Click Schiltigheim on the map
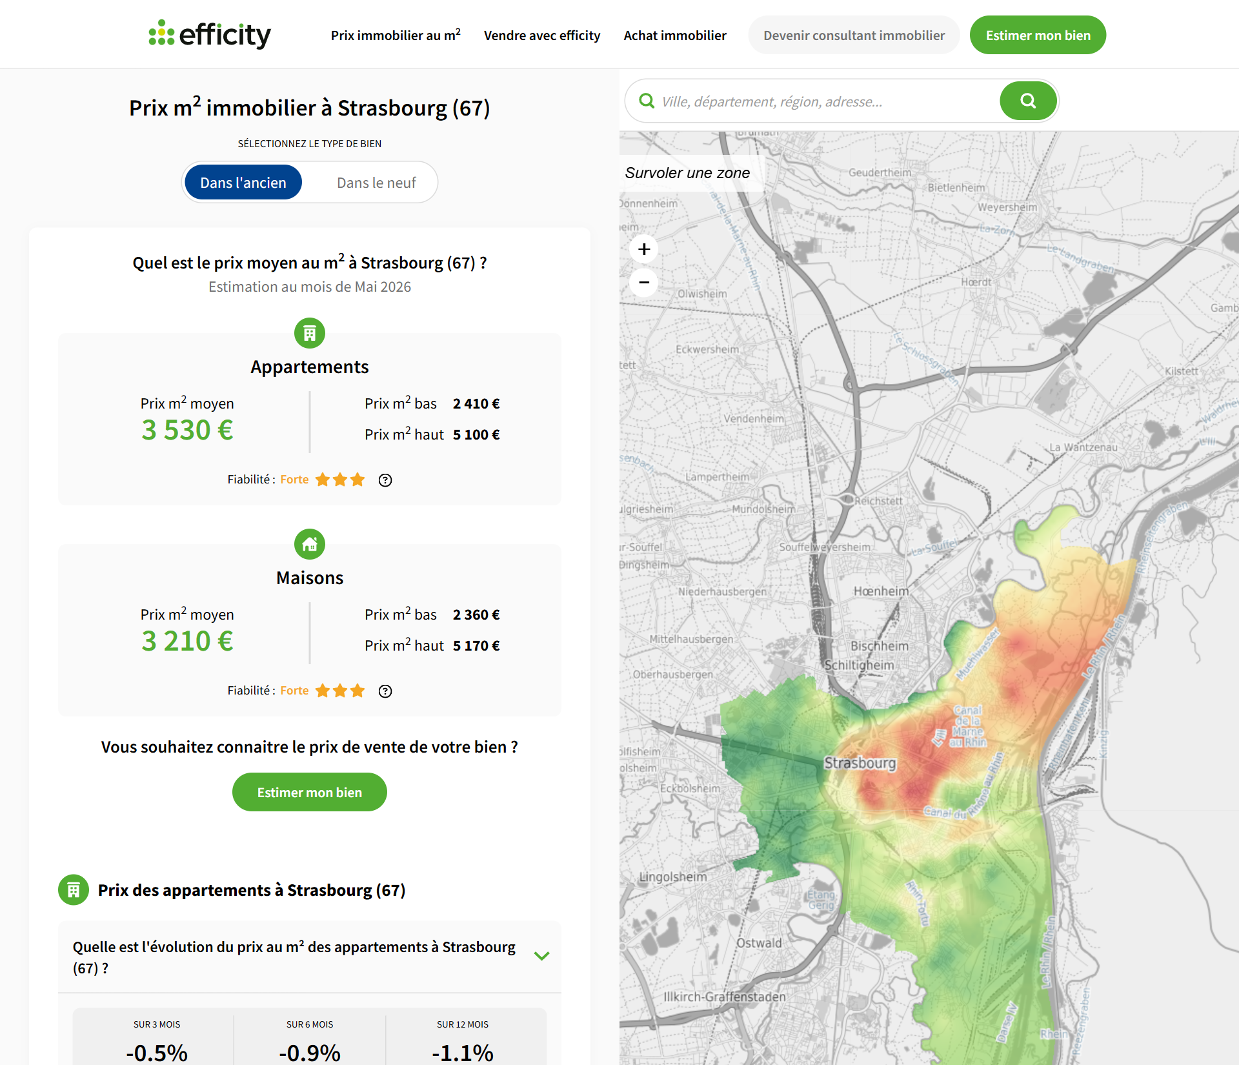Image resolution: width=1239 pixels, height=1065 pixels. 860,665
